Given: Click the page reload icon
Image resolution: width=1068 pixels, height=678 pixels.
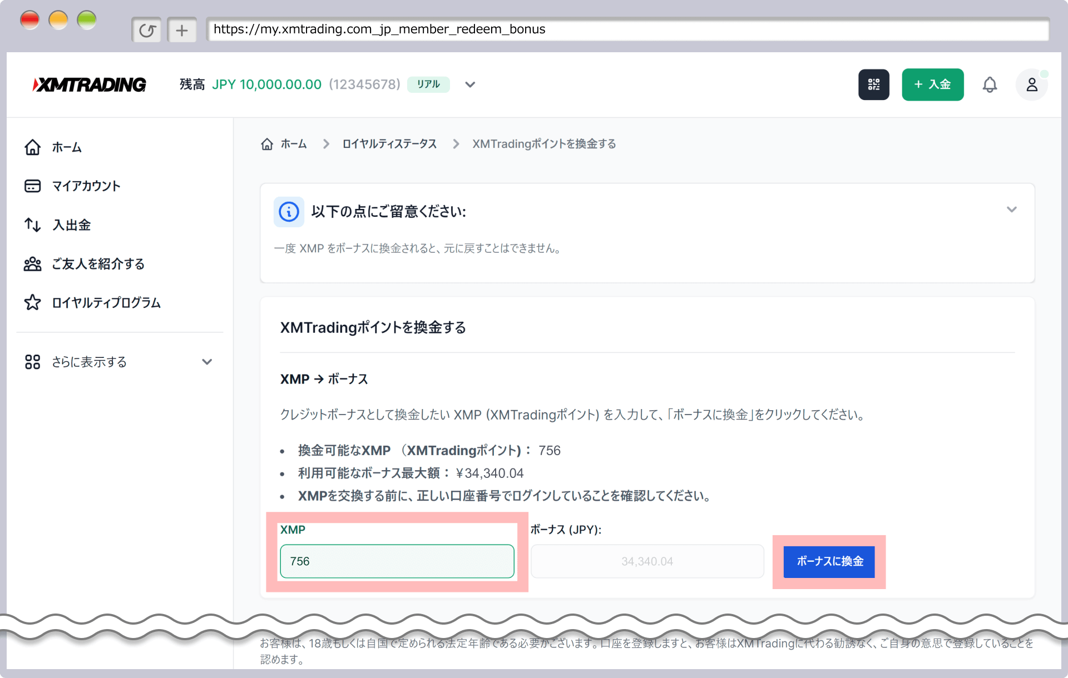Looking at the screenshot, I should pos(146,30).
